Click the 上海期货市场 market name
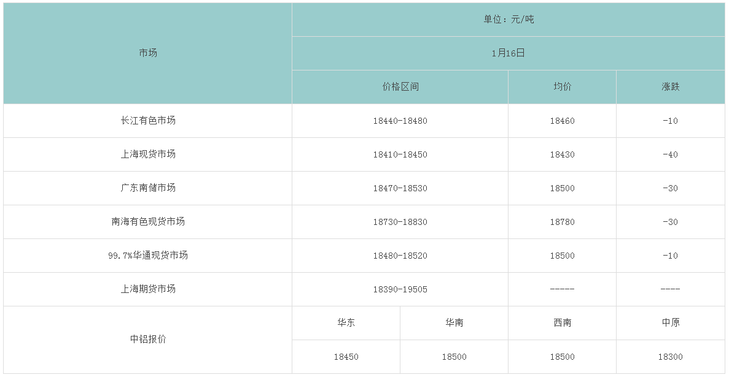The image size is (729, 380). (148, 289)
